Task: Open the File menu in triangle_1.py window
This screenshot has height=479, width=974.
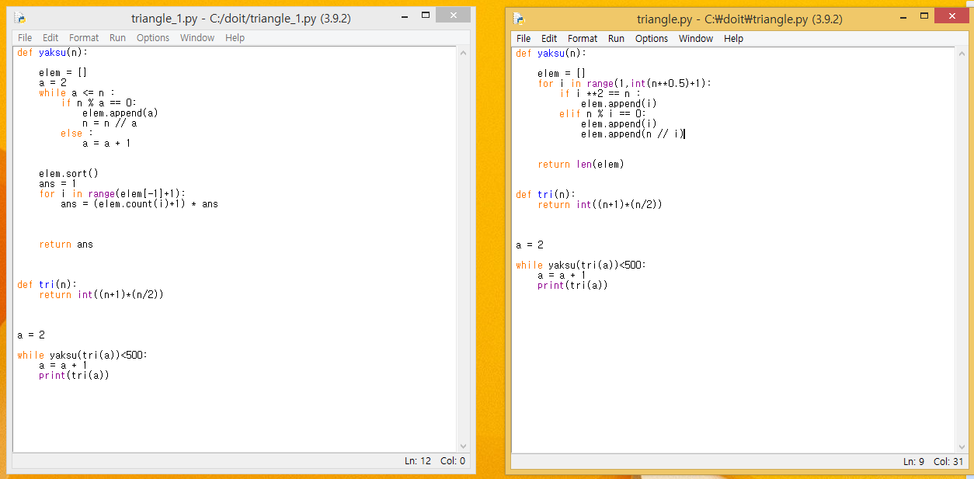Action: pos(25,37)
